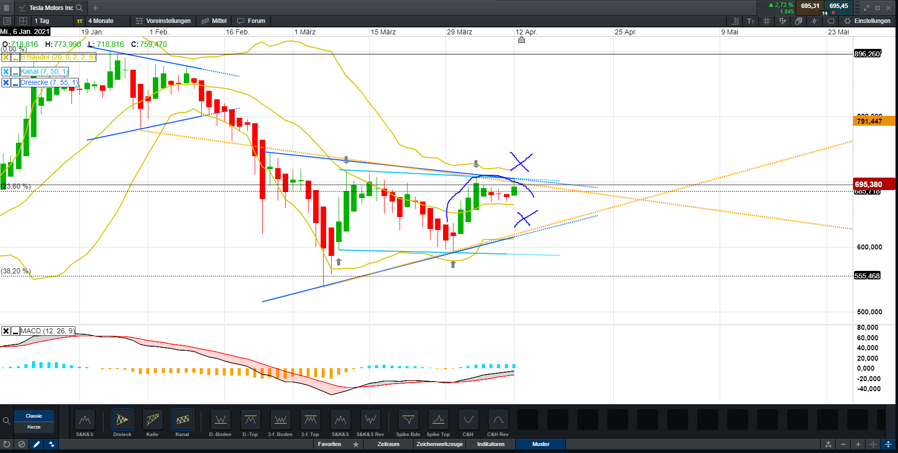Click the red 695,380 current price label
Image resolution: width=898 pixels, height=453 pixels.
pos(874,185)
